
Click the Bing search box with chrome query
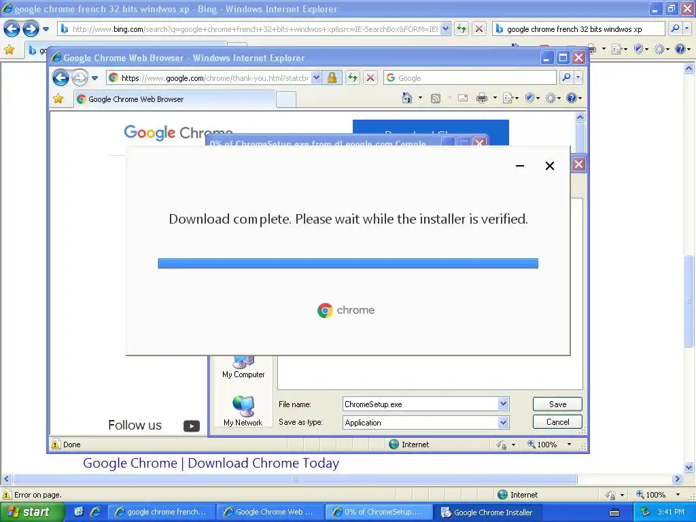[x=578, y=29]
